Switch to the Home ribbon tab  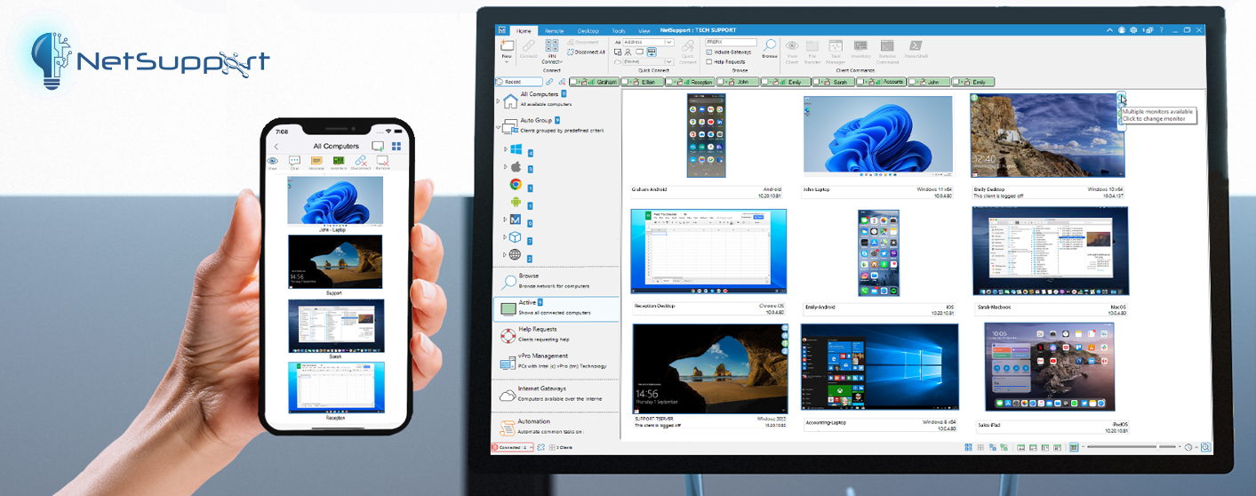(x=524, y=30)
